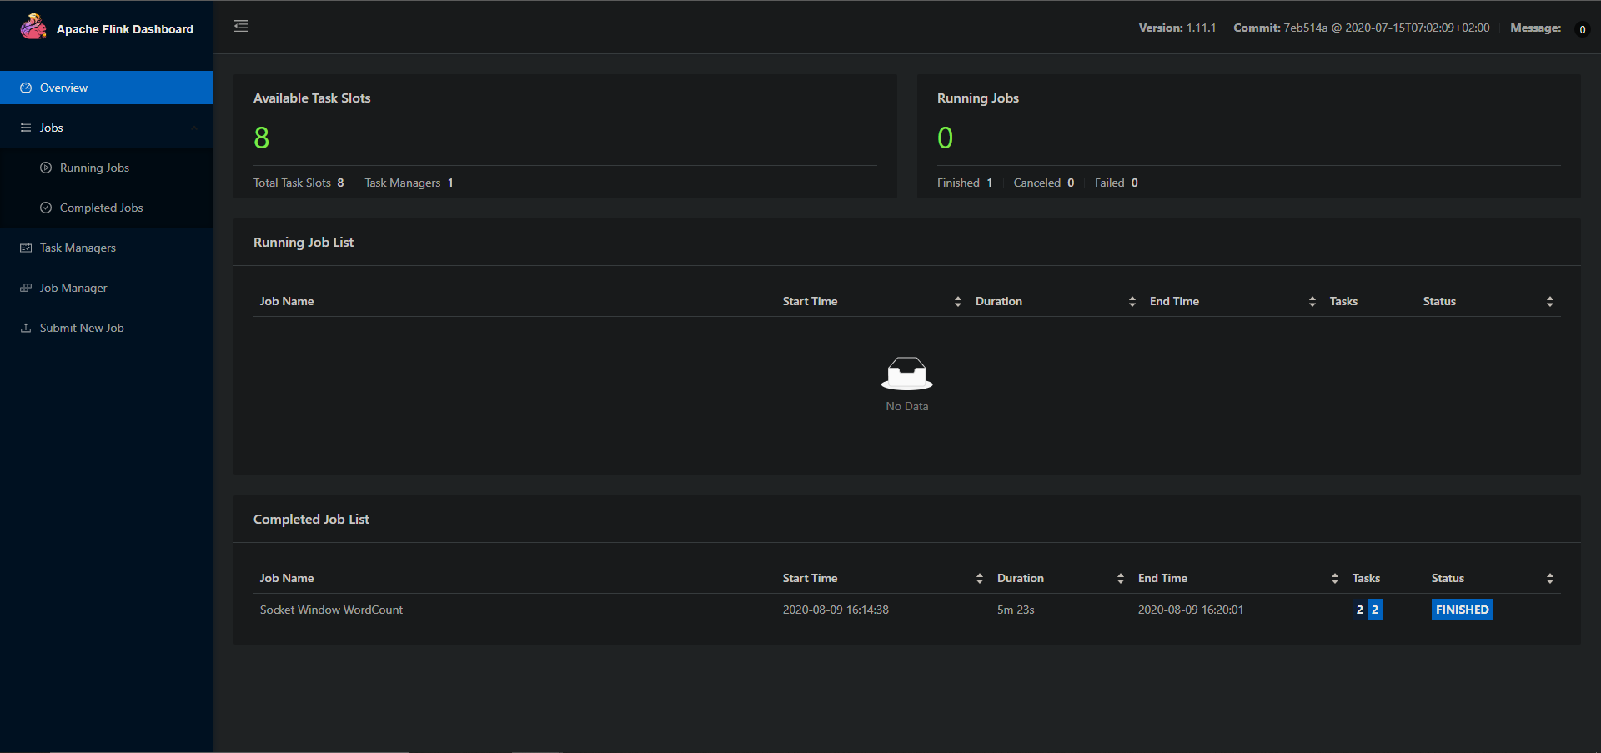Click the Tasks header in Running Job List
This screenshot has width=1601, height=753.
(1343, 301)
